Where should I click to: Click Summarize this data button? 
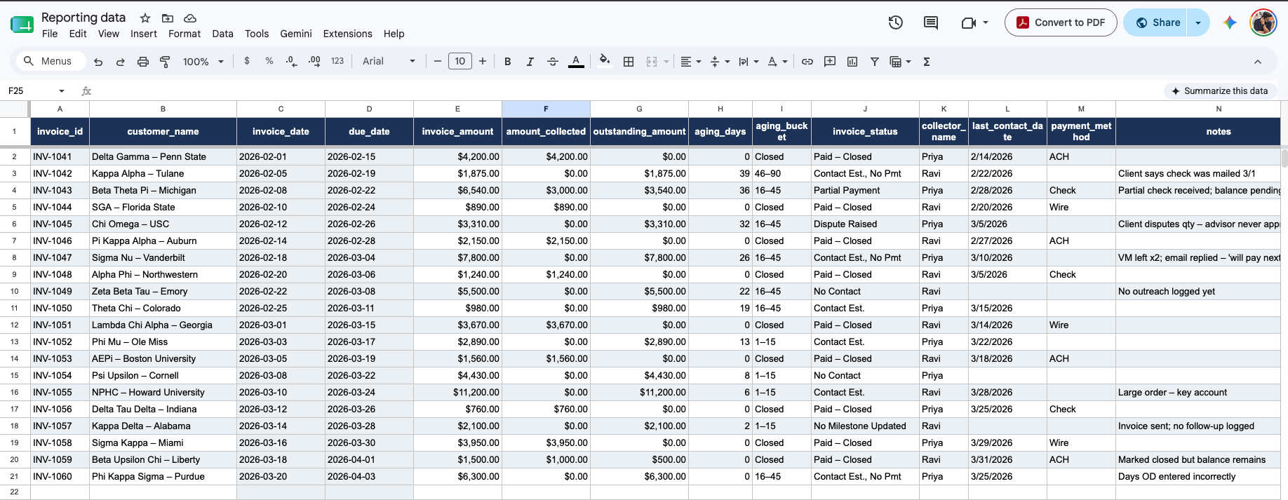pyautogui.click(x=1219, y=90)
